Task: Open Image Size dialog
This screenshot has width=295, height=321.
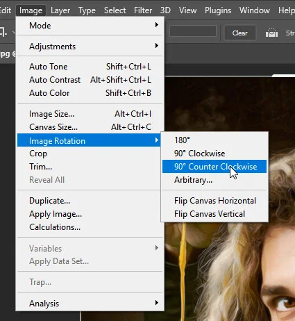Action: click(x=90, y=114)
